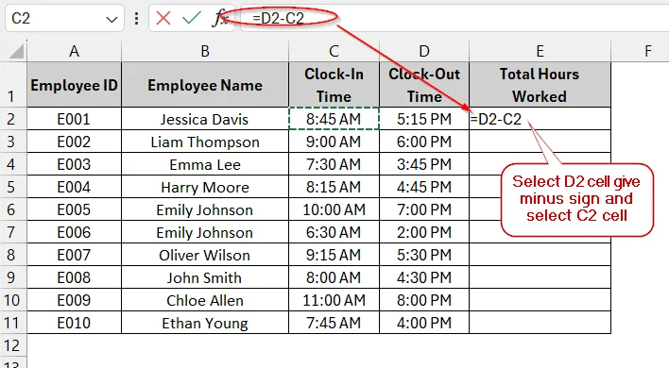Select Emily Johnson cell in E006 row

click(x=205, y=232)
